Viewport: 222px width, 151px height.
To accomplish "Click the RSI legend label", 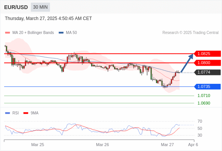I will tap(15, 113).
